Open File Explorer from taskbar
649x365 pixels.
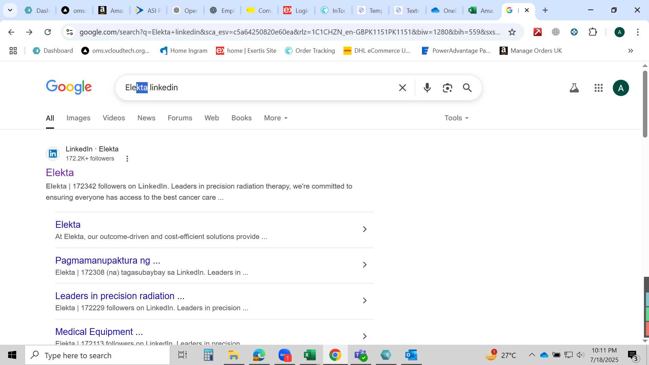pos(234,355)
